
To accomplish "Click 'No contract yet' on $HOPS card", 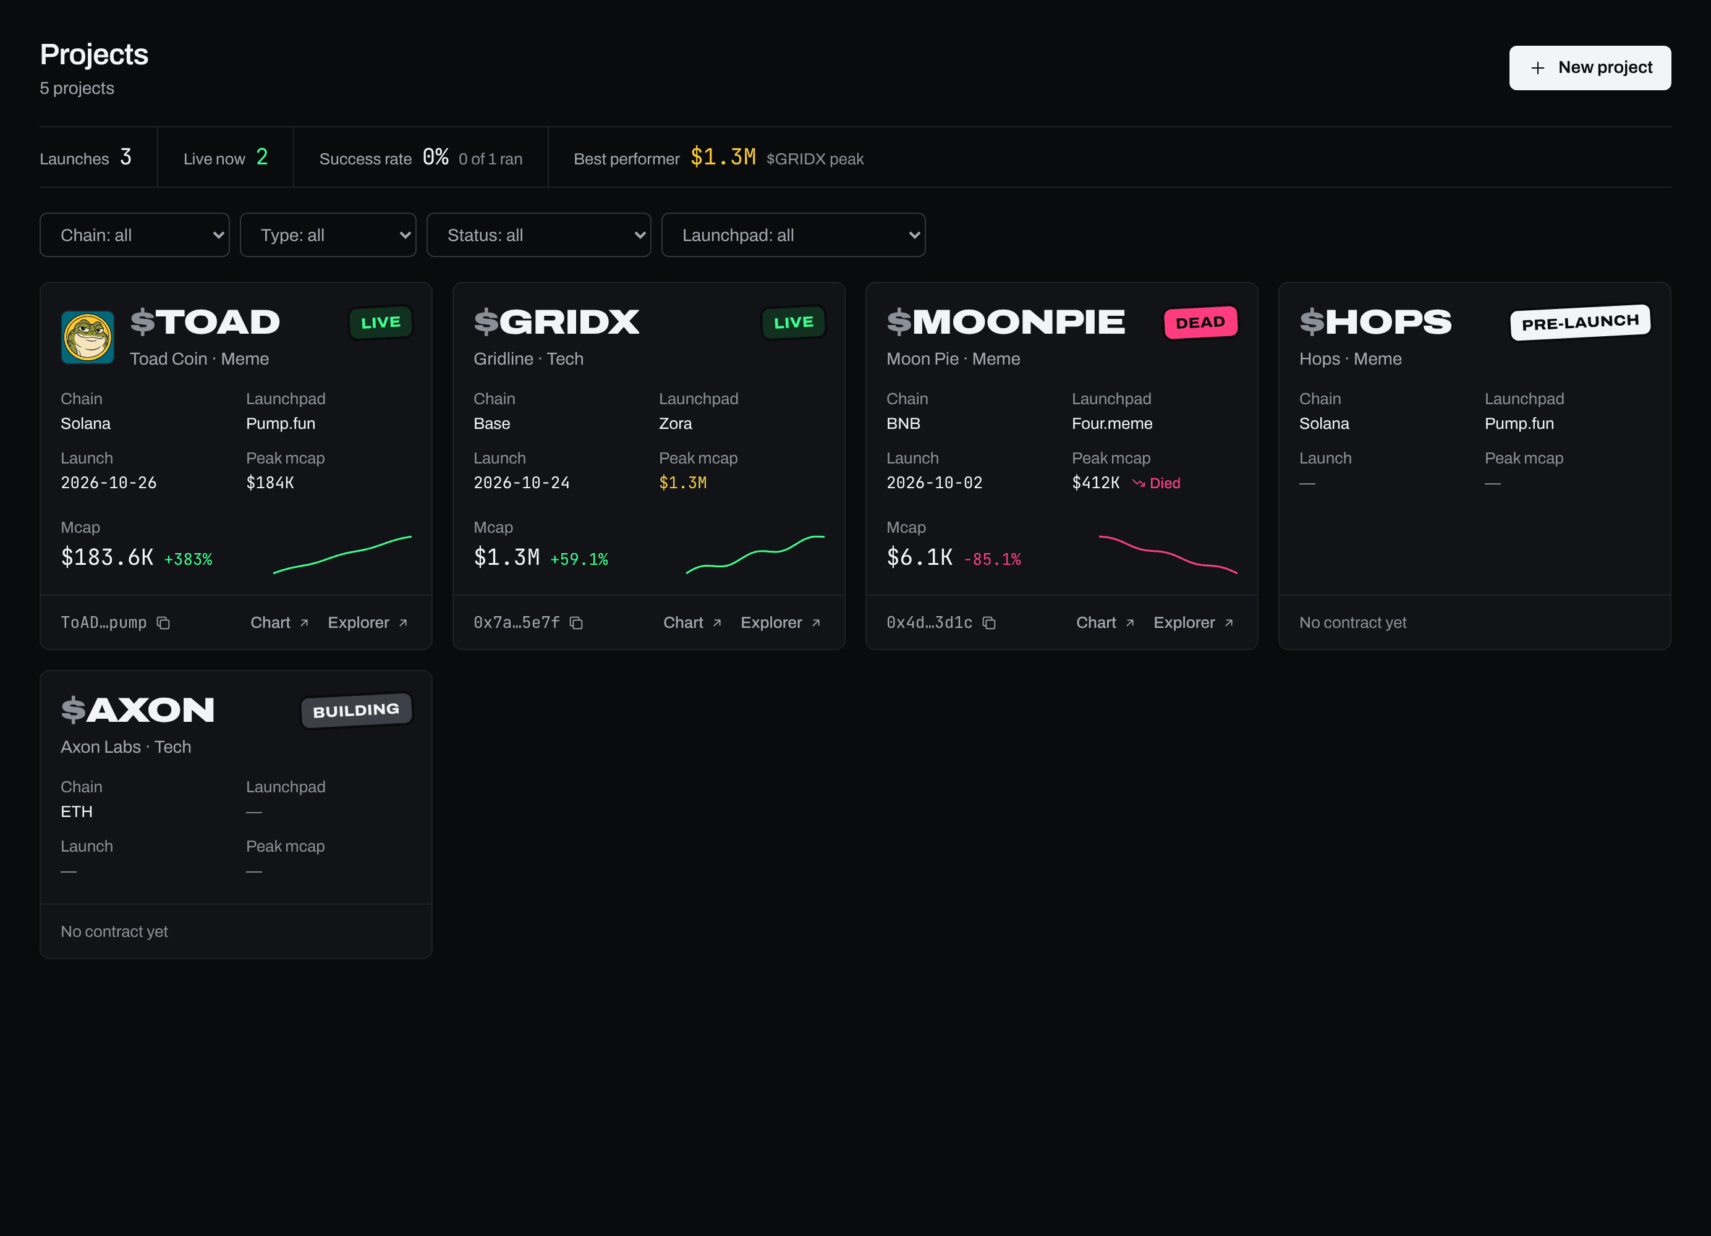I will (1352, 623).
